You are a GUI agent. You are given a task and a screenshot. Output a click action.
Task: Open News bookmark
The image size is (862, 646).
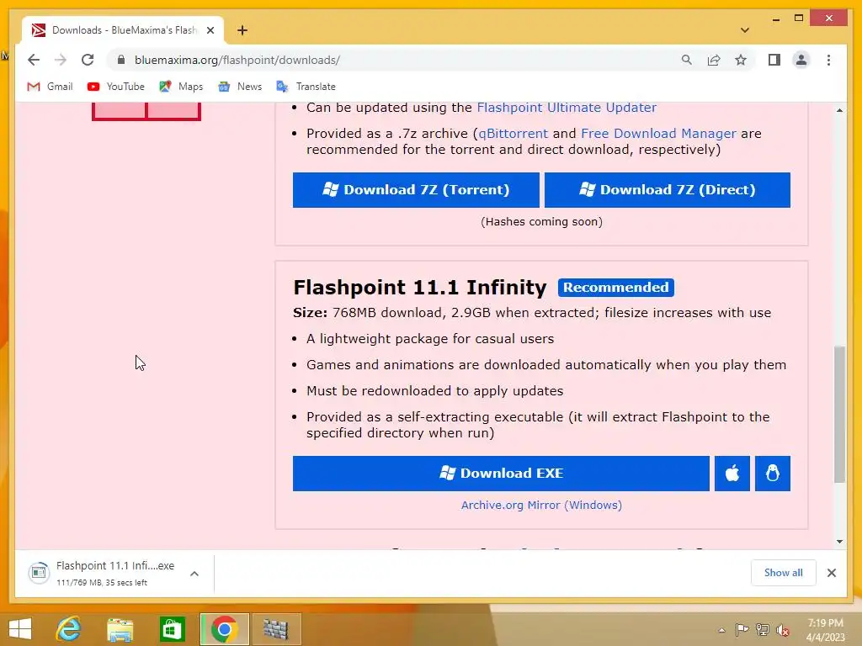[240, 87]
